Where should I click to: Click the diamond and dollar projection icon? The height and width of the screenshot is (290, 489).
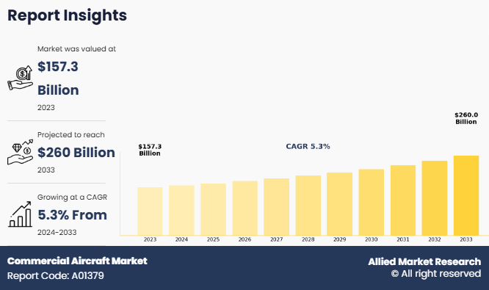click(21, 152)
